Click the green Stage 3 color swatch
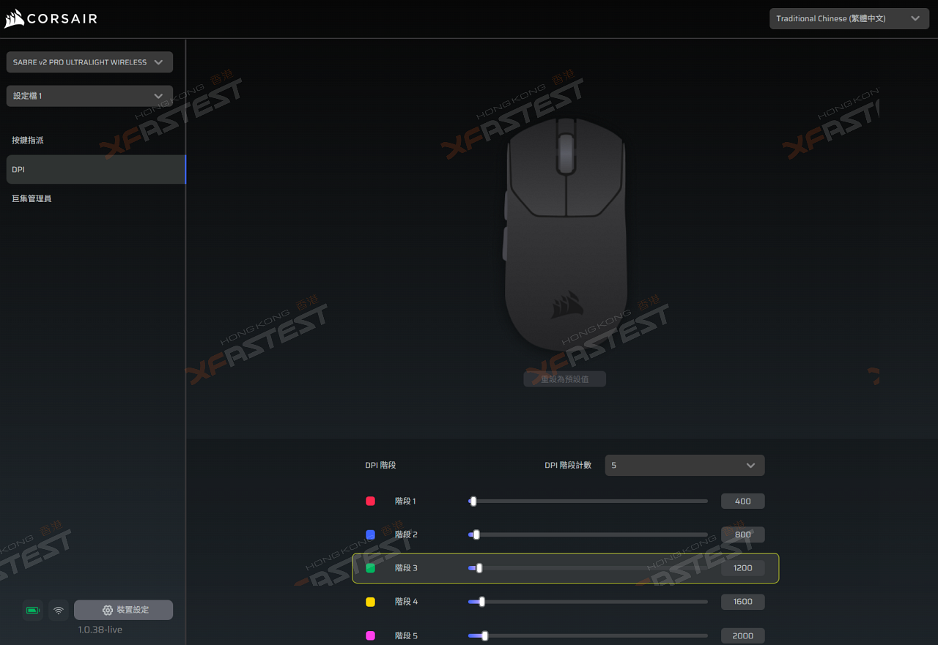This screenshot has width=938, height=645. [x=370, y=568]
